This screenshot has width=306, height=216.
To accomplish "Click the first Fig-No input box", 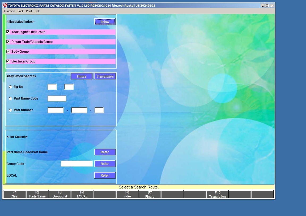I will (x=52, y=87).
